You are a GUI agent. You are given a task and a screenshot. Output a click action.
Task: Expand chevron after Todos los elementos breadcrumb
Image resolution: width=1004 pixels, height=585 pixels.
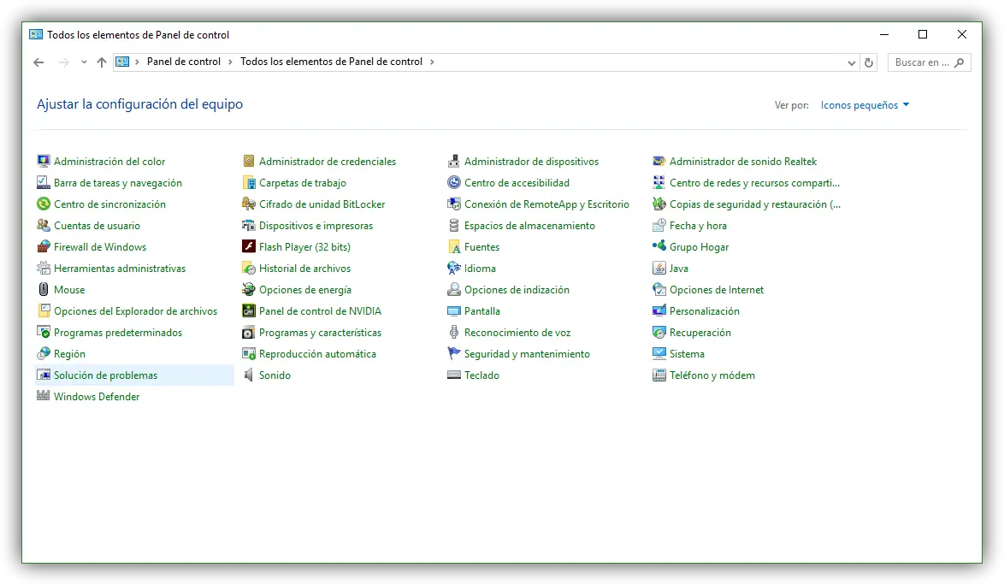(432, 62)
